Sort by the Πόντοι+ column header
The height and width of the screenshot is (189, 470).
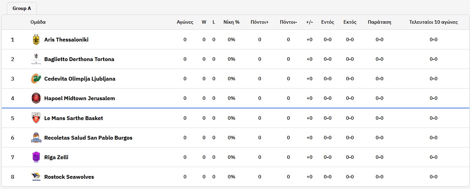(260, 22)
